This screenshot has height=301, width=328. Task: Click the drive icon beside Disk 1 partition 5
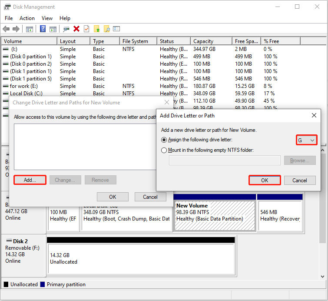tap(6, 79)
